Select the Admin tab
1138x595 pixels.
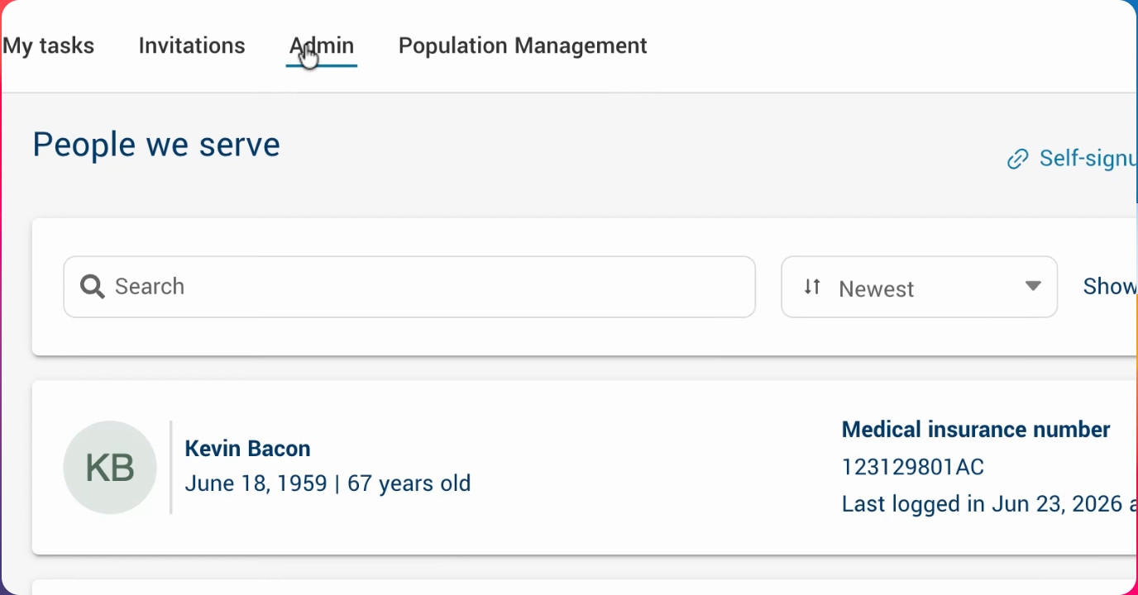click(322, 45)
